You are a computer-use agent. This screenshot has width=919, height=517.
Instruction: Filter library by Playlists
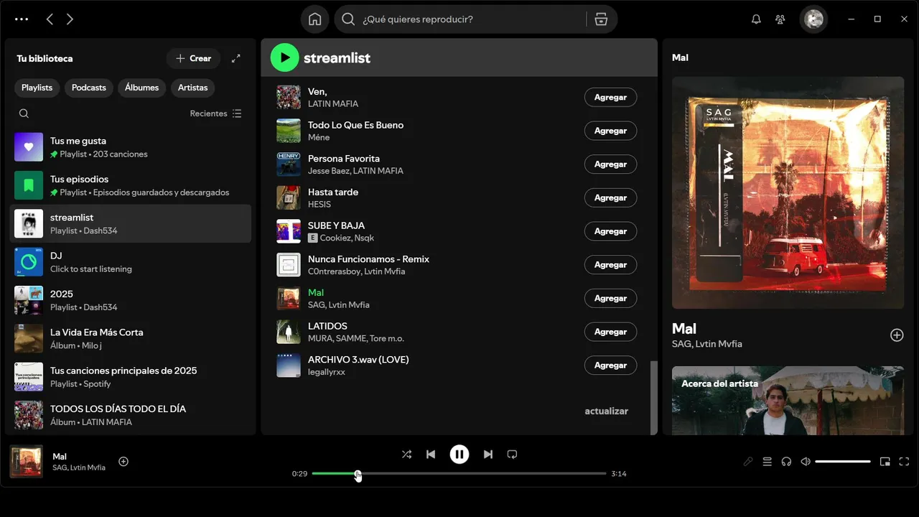point(37,88)
